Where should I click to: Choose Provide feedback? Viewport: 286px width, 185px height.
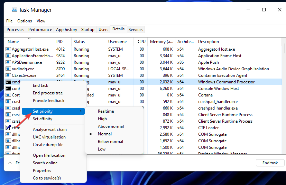[x=49, y=101]
